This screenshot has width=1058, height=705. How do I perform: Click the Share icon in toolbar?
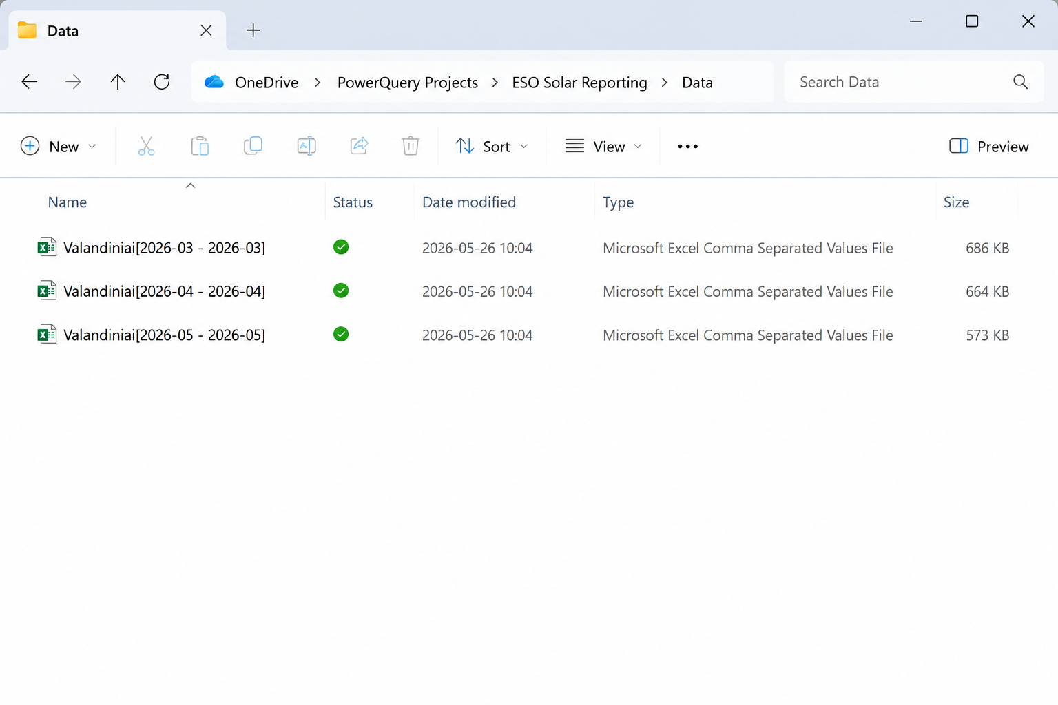click(x=360, y=146)
